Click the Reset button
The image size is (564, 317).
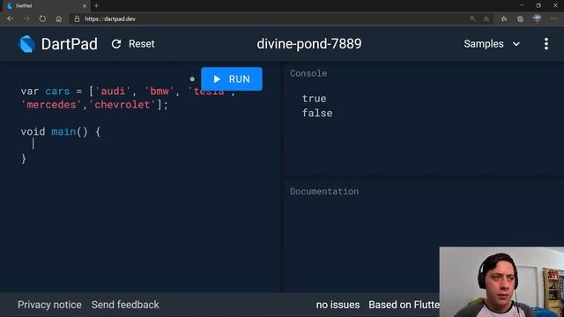(133, 44)
